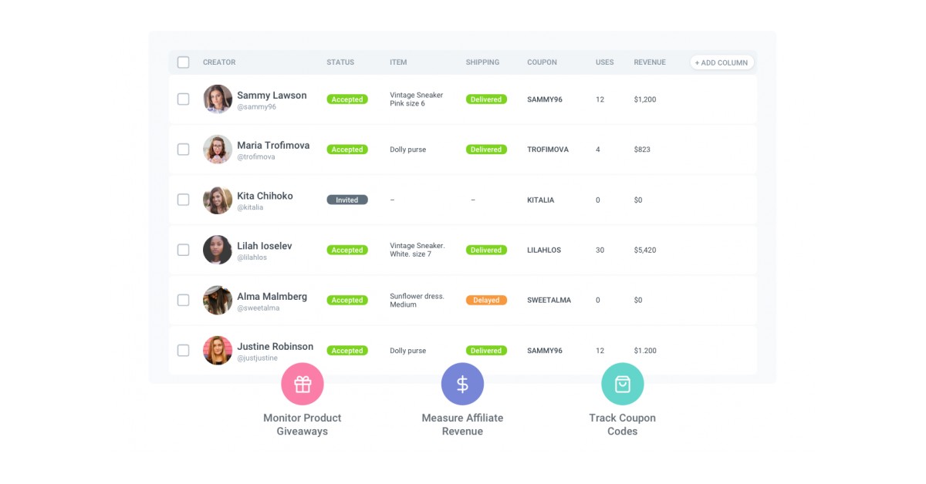Open Sammy Lawson's profile picture
This screenshot has height=484, width=926.
click(217, 99)
